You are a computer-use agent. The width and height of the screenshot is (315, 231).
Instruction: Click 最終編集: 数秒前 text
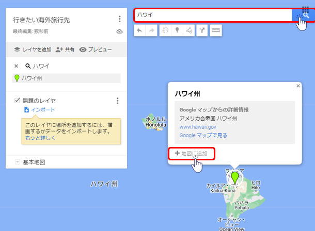click(x=30, y=31)
